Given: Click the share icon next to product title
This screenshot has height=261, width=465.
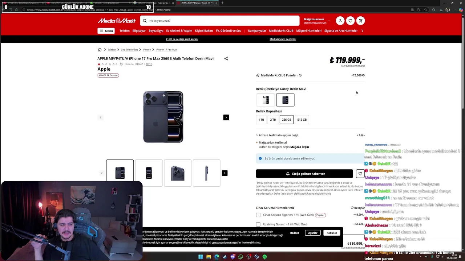Looking at the screenshot, I should tap(226, 58).
